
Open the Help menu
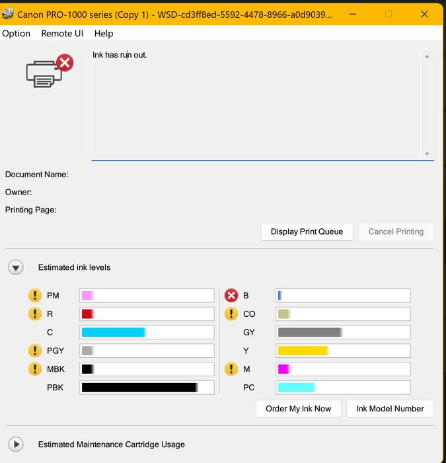(104, 34)
